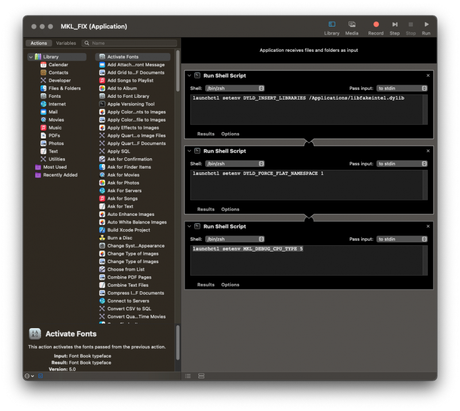The image size is (460, 411).
Task: Select Calendar category in Library
Action: tap(58, 64)
